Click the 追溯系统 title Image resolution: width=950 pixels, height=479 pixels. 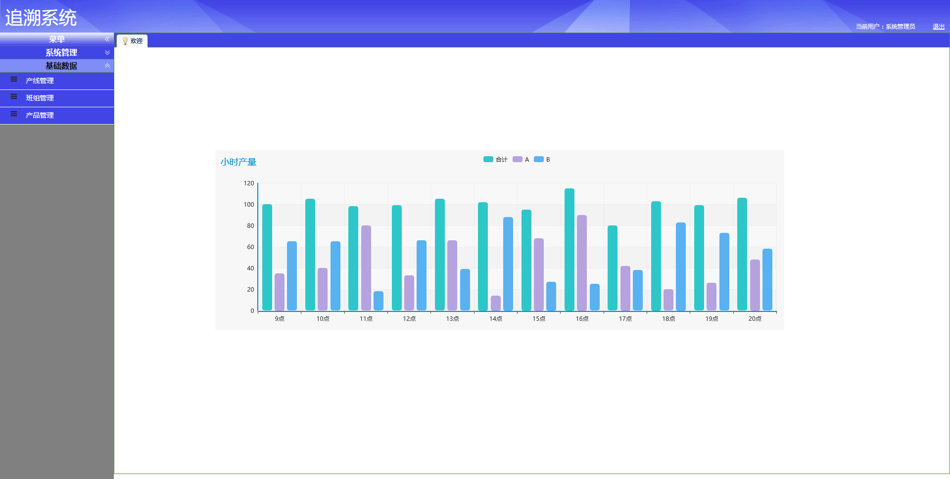pos(41,18)
